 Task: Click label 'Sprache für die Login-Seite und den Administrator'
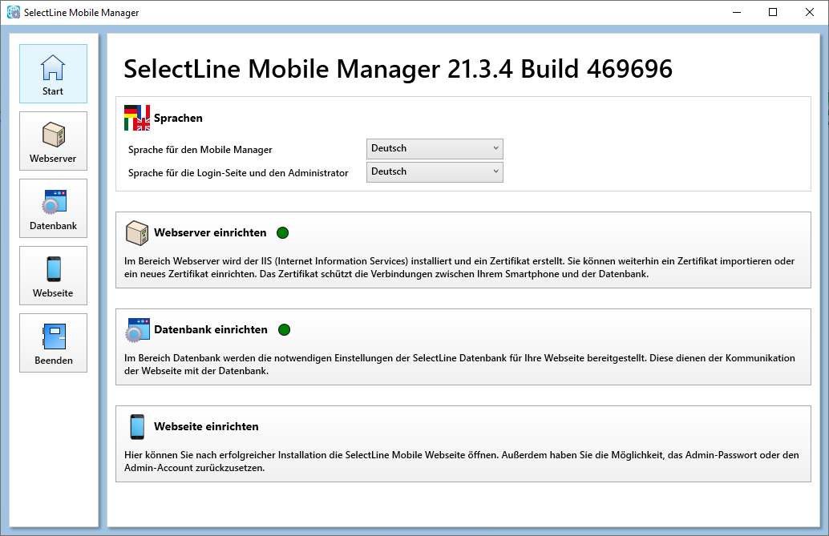coord(238,173)
